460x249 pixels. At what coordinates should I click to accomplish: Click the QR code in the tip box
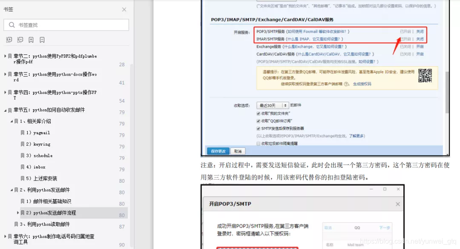pos(425,76)
